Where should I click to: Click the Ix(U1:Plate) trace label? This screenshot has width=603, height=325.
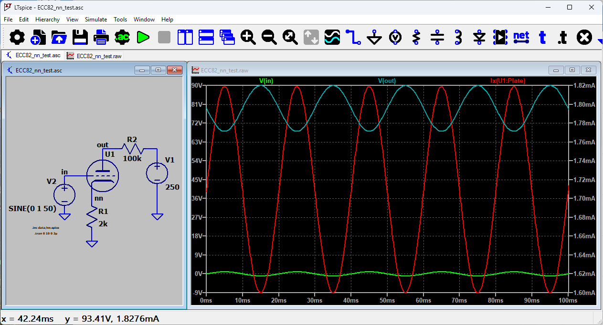click(508, 81)
